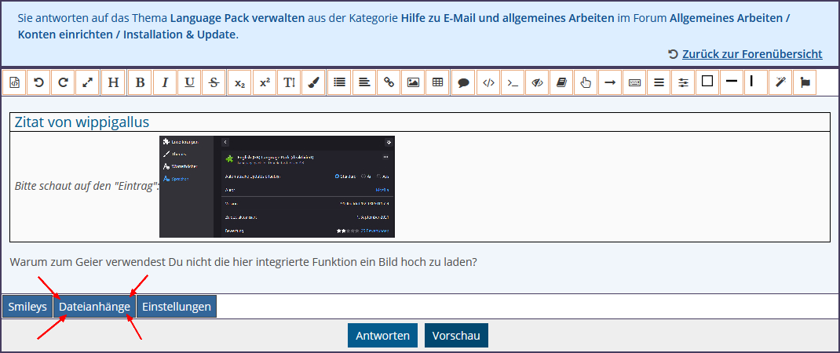
Task: Click the Zitat von wippigallus heading
Action: coord(82,122)
